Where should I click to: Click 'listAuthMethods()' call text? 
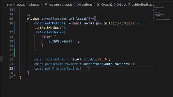[x=49, y=28]
